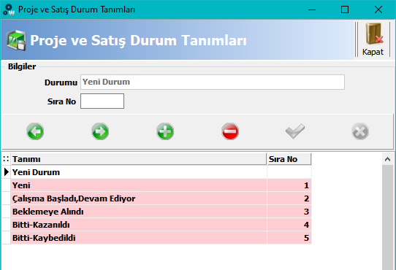Click Sıra No cell value 3
The height and width of the screenshot is (270, 396).
(x=289, y=212)
